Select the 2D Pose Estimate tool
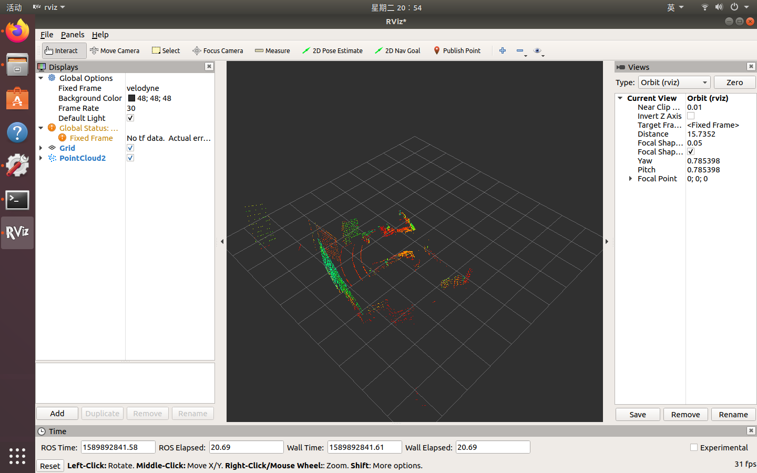Viewport: 757px width, 473px height. [x=332, y=50]
